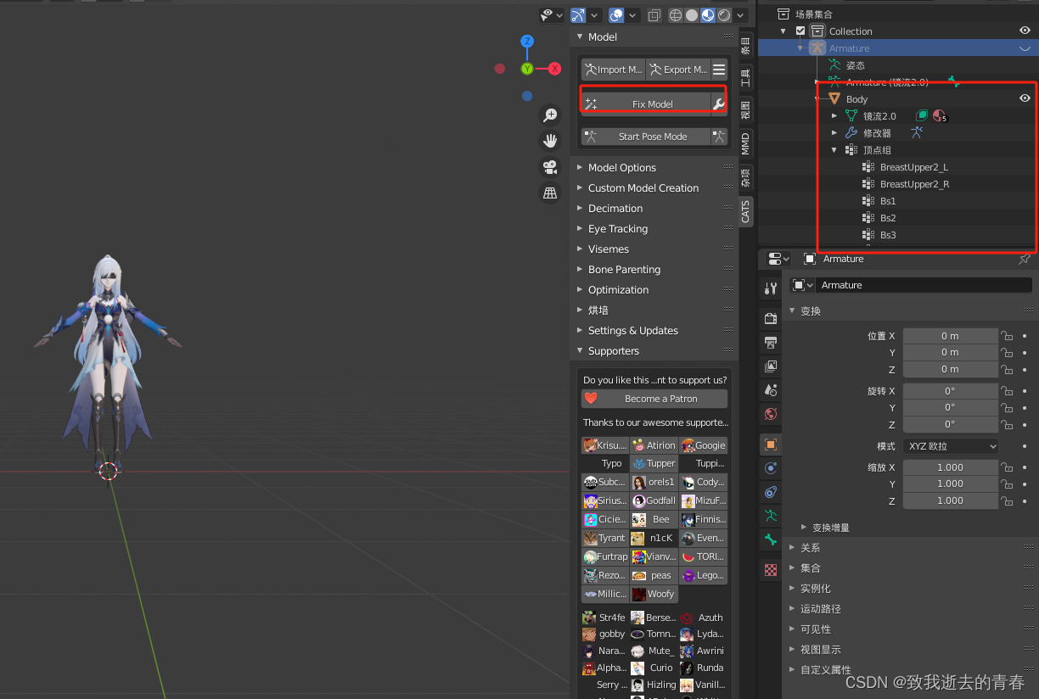Screen dimensions: 1039x699
Task: Select wireframe shading mode
Action: point(676,15)
